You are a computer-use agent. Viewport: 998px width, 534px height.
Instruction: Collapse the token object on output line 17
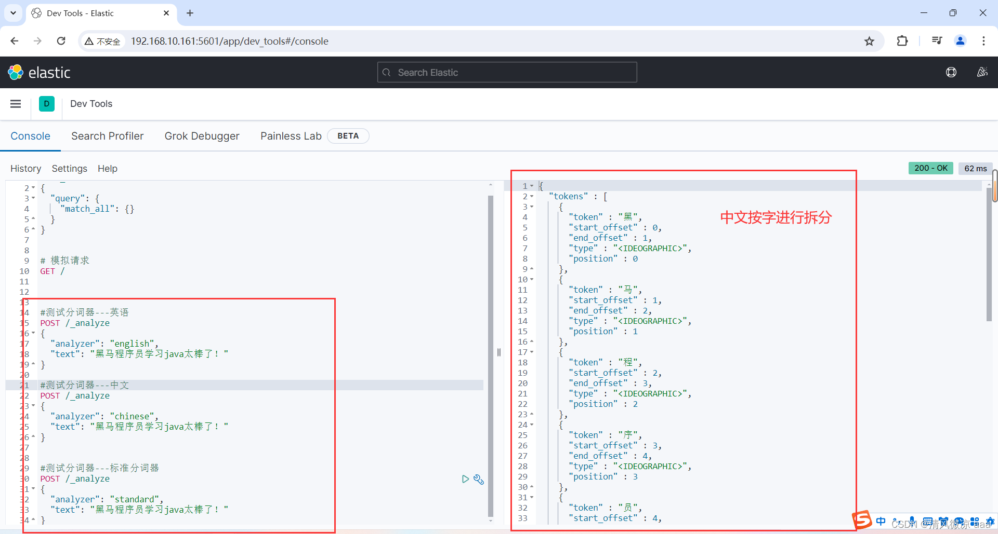coord(532,352)
